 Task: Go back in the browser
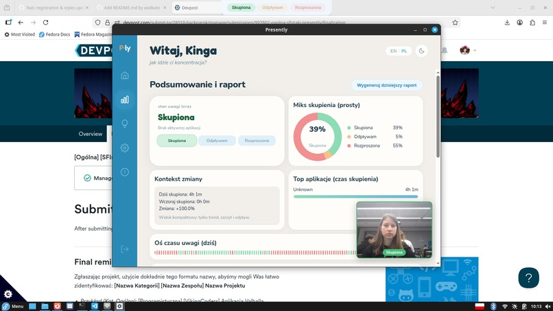tap(21, 22)
